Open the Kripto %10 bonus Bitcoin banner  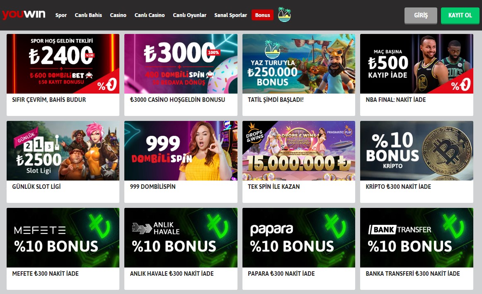pos(417,151)
